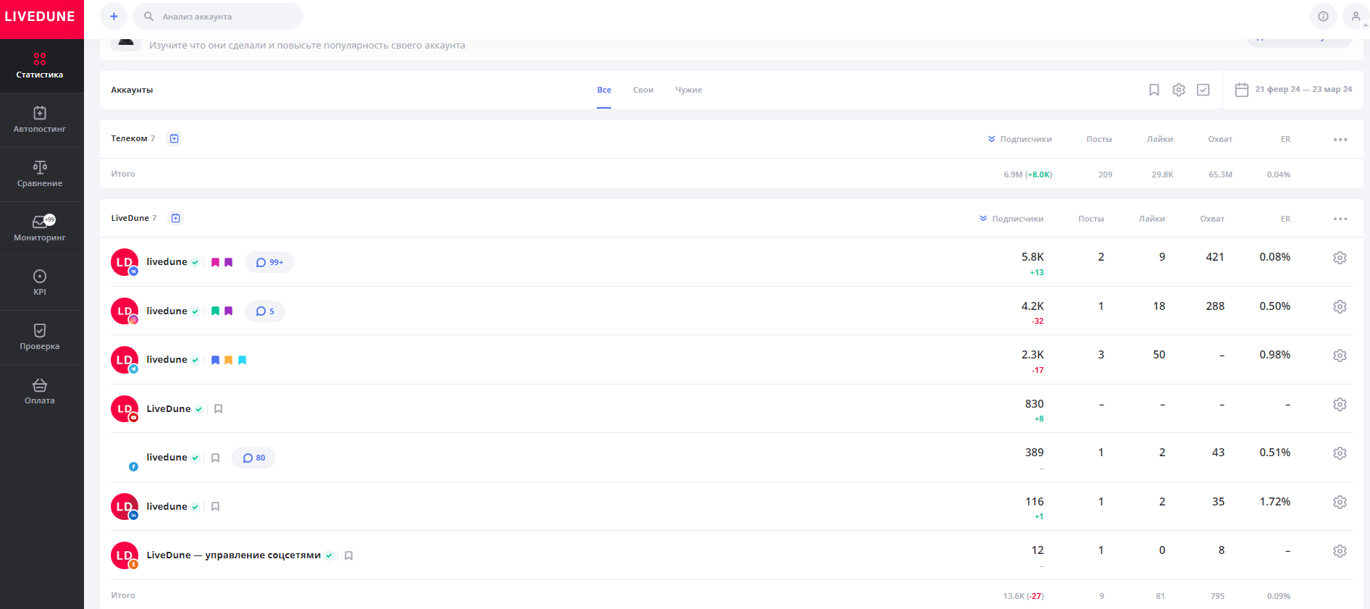Open LiveDune — управление соцсетями account

(234, 555)
